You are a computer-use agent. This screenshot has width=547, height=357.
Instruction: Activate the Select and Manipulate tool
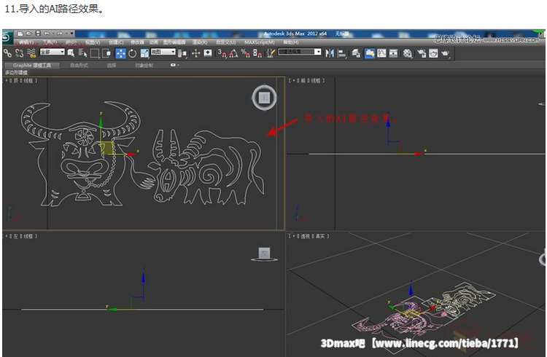coord(195,53)
